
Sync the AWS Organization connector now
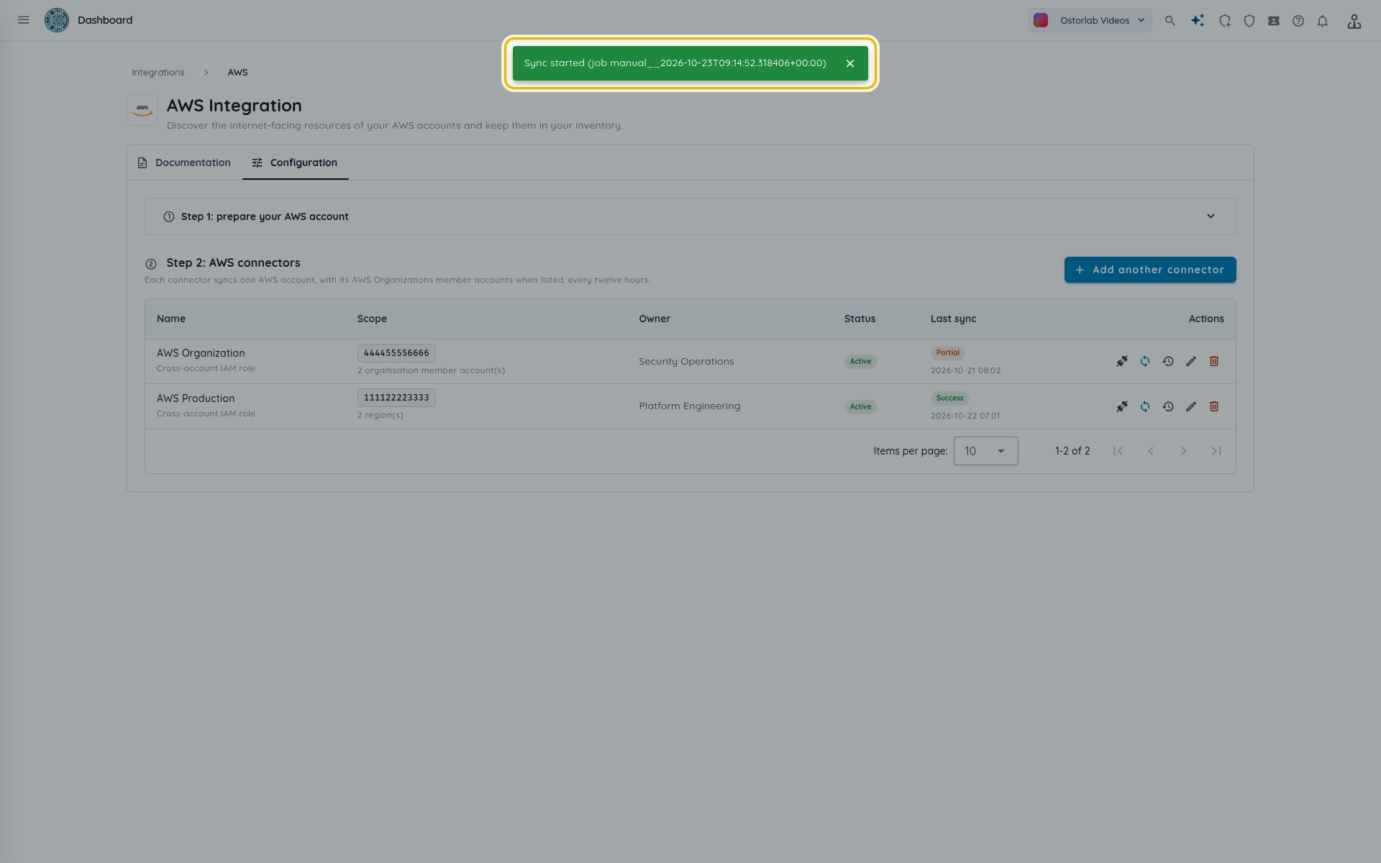[x=1145, y=361]
